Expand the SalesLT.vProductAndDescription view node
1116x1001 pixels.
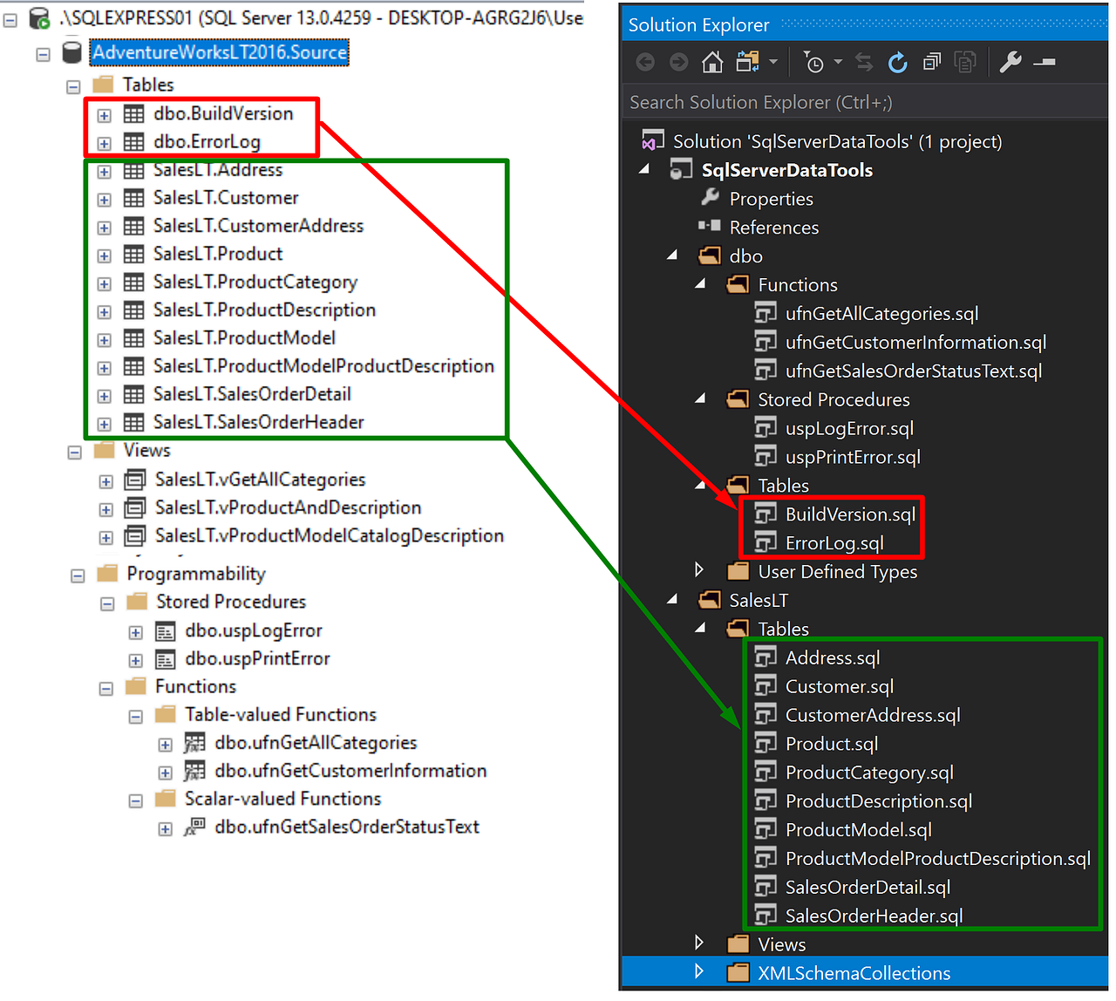(105, 509)
